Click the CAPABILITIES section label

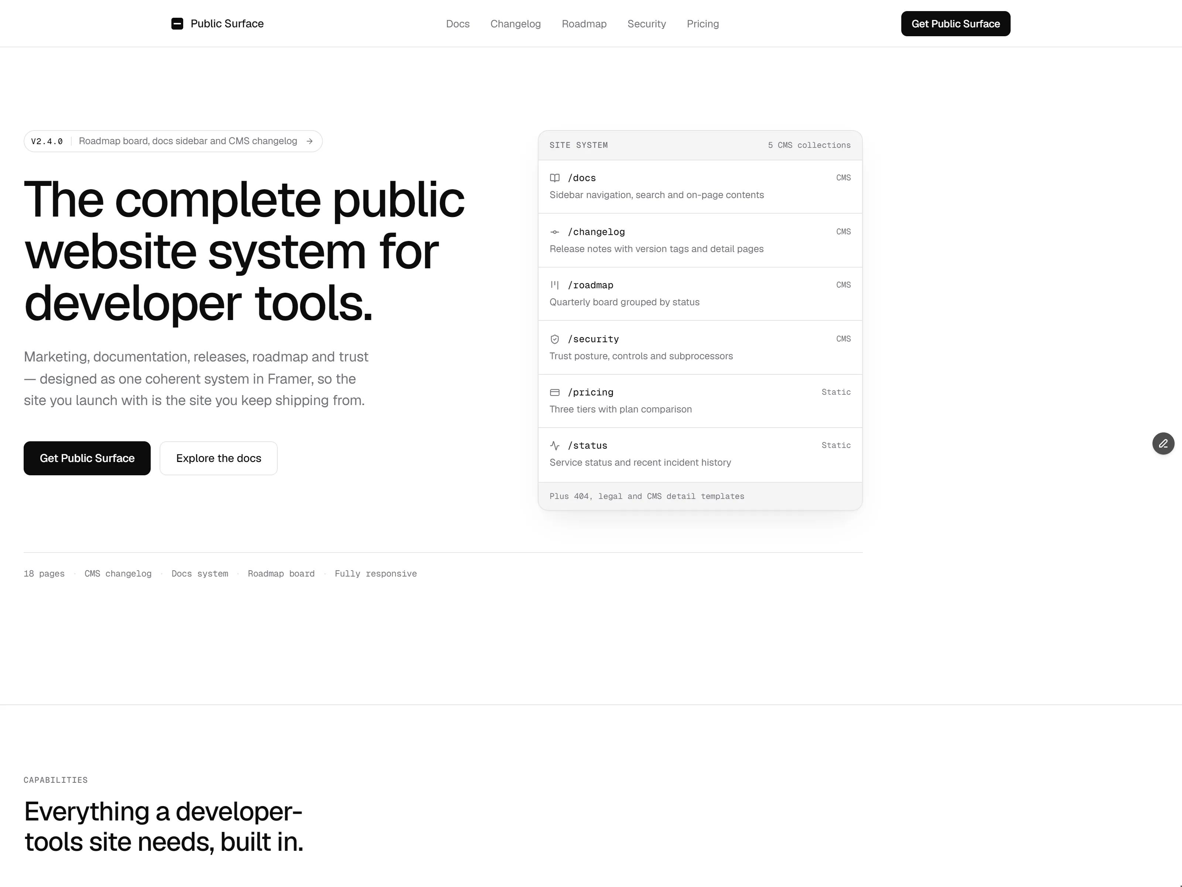(x=55, y=780)
